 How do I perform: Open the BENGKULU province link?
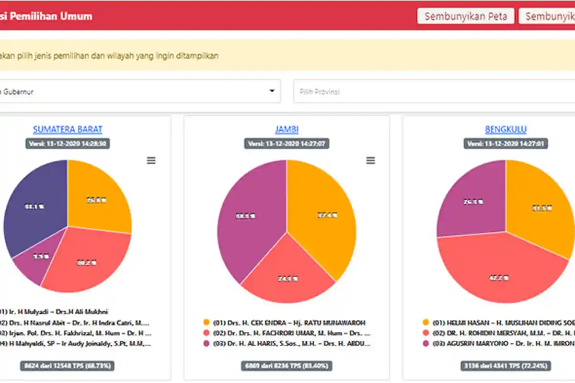(506, 129)
